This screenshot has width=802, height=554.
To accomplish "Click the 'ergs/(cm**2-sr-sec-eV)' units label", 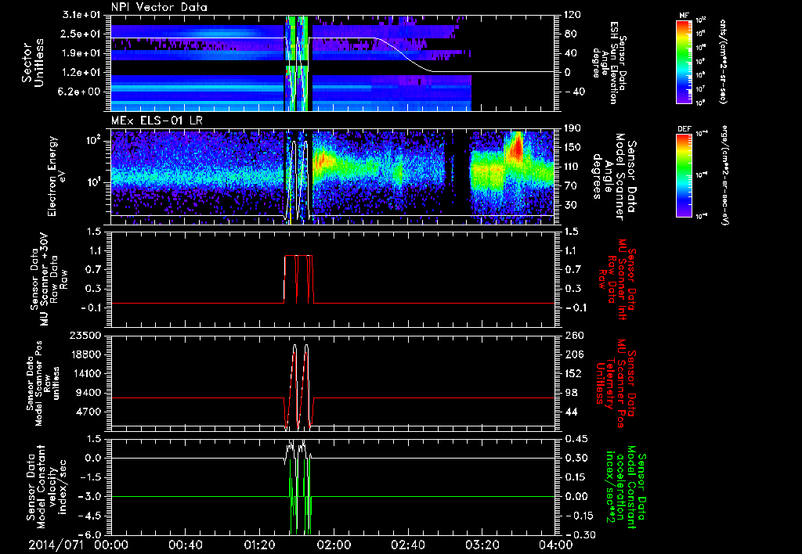I will 723,175.
